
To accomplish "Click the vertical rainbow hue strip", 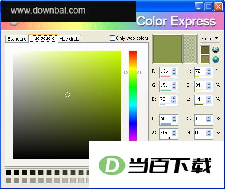I will click(x=132, y=96).
